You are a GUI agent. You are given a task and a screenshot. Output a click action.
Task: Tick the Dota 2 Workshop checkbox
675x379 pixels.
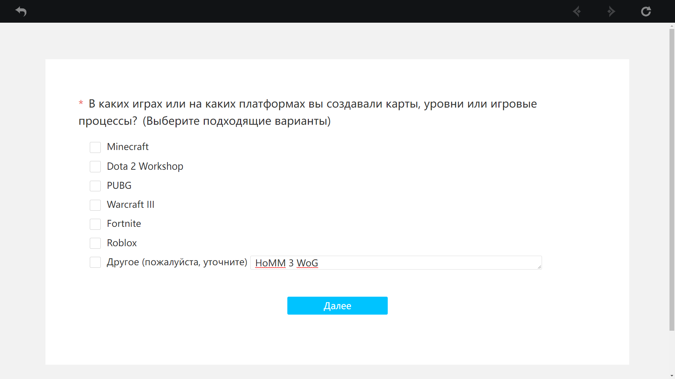[95, 166]
